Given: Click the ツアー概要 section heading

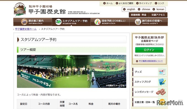Looking at the screenshot, I should pyautogui.click(x=28, y=50).
